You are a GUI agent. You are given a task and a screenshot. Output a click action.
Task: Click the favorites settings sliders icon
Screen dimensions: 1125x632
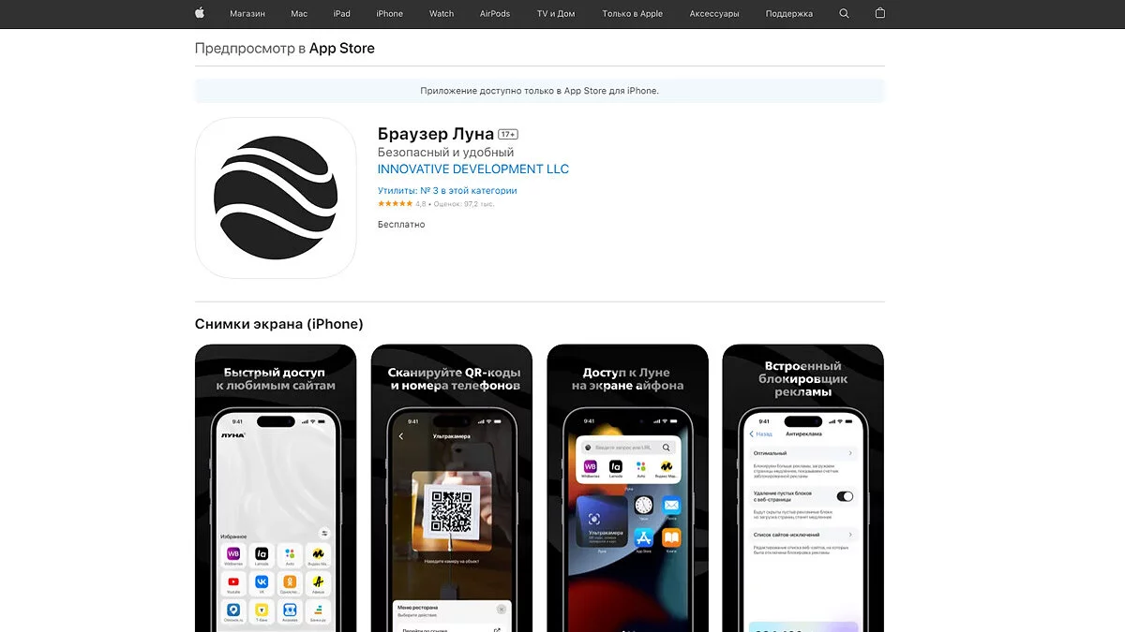[x=324, y=532]
